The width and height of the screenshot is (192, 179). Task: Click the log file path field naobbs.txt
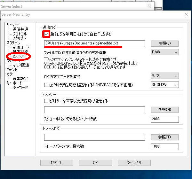[x=94, y=43]
